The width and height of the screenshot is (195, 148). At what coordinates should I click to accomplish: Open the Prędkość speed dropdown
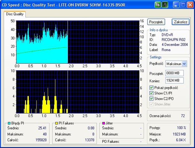(x=184, y=64)
